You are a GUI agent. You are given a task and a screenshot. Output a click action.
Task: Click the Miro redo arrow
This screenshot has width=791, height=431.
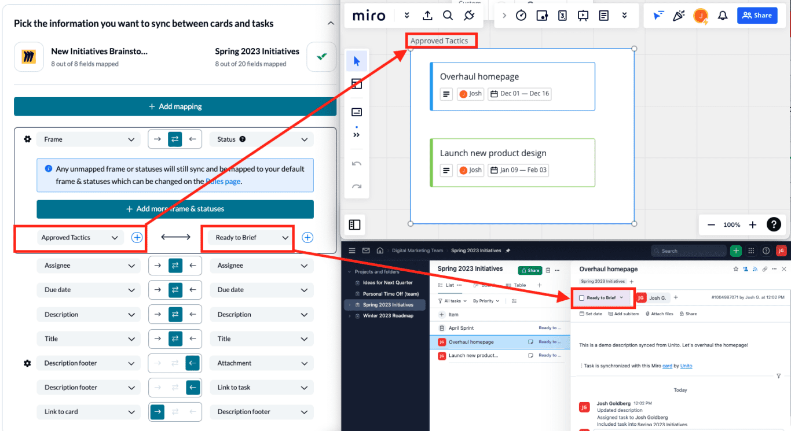pos(357,186)
